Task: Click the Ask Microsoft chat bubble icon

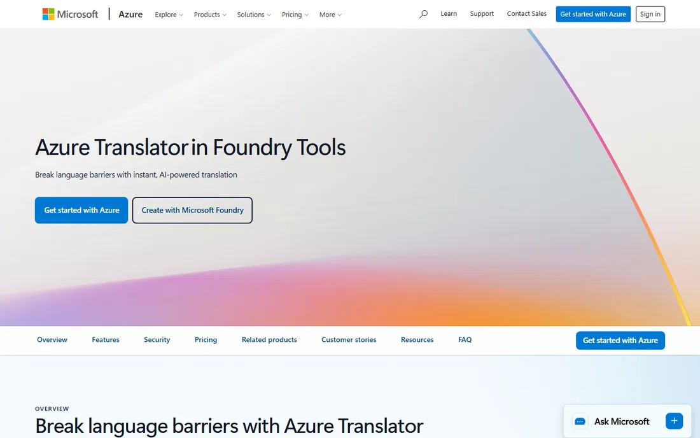Action: coord(580,421)
